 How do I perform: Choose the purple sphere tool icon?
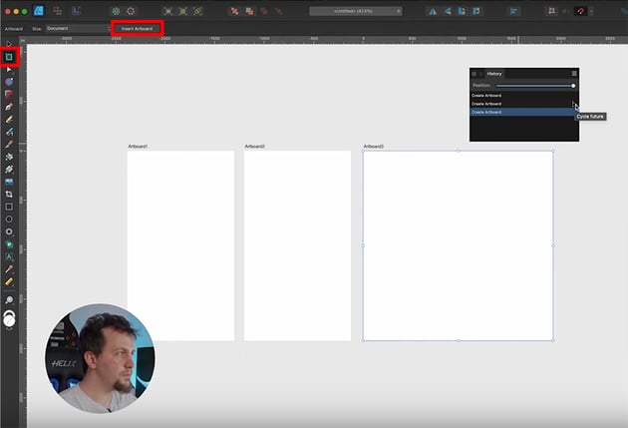pyautogui.click(x=9, y=82)
